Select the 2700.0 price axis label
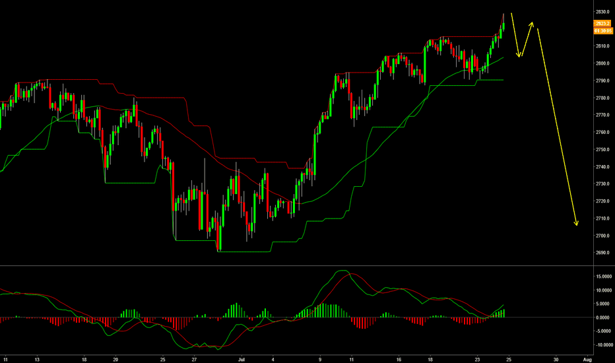This screenshot has height=363, width=615. (x=602, y=236)
